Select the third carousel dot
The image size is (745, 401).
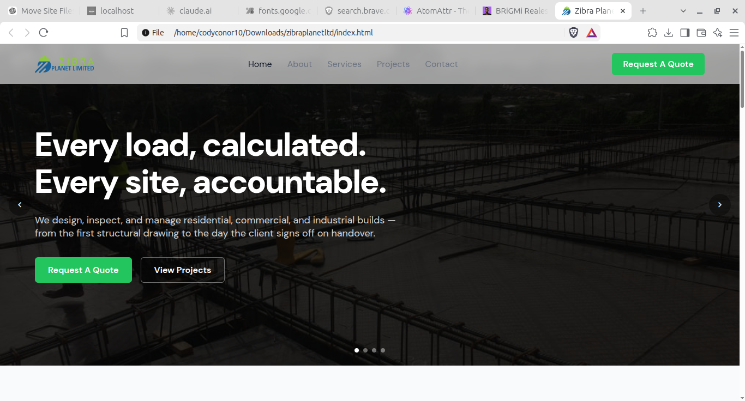pyautogui.click(x=374, y=350)
